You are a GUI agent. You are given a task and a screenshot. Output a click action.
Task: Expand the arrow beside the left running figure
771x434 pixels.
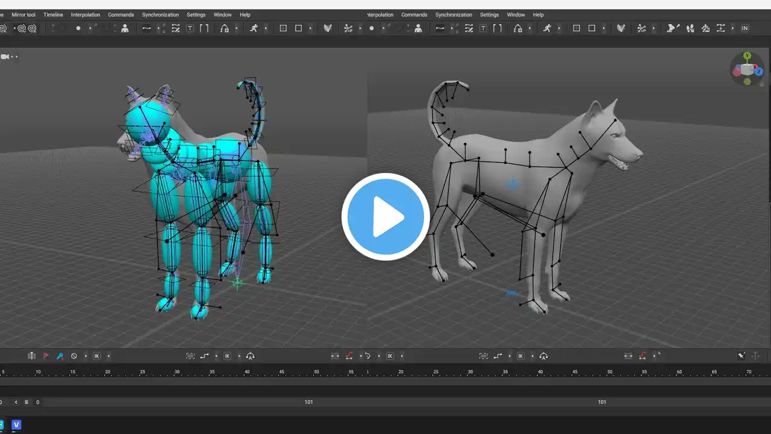266,28
